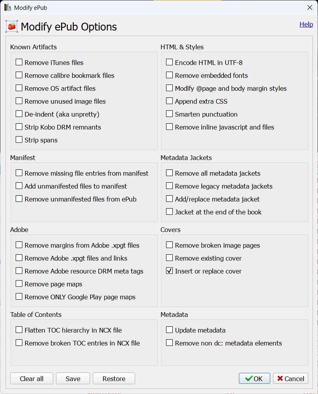Click the Cancel button
The image size is (318, 394).
[x=290, y=378]
